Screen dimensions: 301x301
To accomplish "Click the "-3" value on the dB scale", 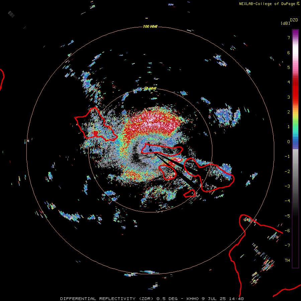I will click(x=287, y=186).
